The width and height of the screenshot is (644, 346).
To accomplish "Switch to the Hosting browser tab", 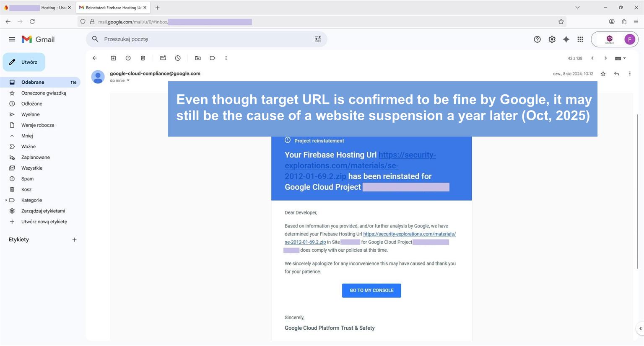I will coord(38,8).
